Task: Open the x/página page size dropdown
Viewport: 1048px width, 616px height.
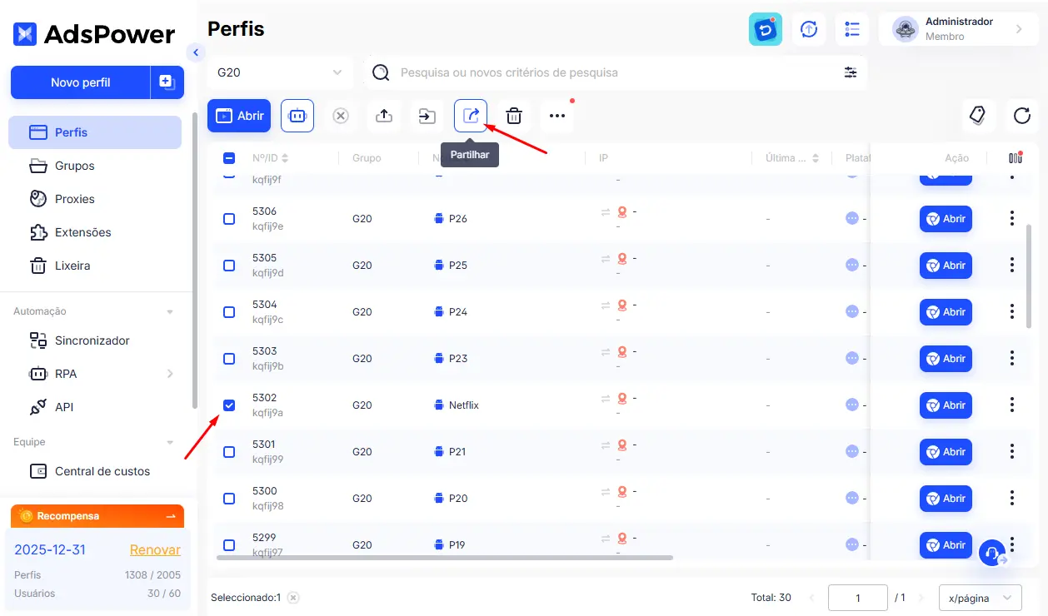Action: pyautogui.click(x=980, y=598)
